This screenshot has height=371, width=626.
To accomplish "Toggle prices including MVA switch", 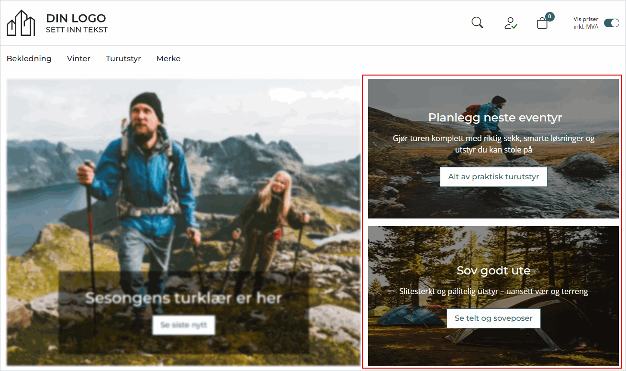I will coord(611,23).
